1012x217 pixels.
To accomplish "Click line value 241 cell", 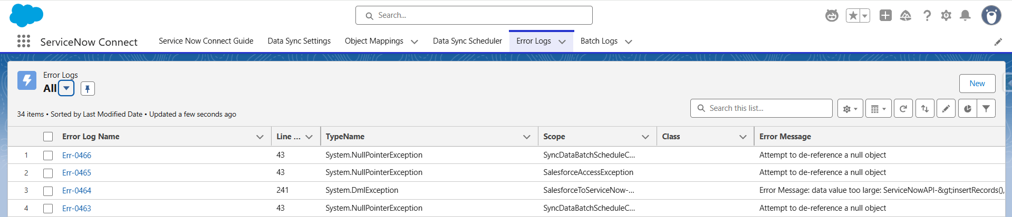I will click(282, 190).
